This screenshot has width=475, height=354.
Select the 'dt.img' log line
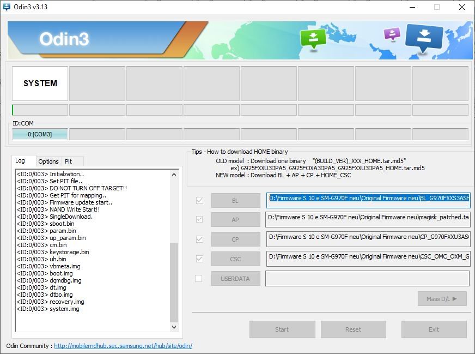(41, 287)
